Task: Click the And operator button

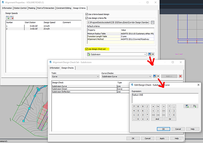Action: coord(157,119)
